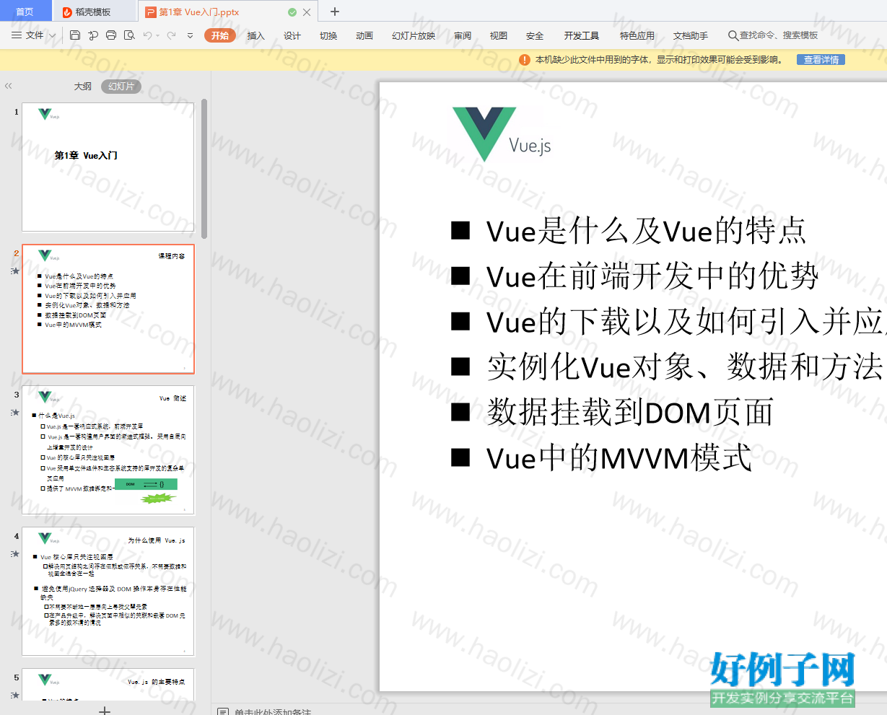Click the Redo arrow icon
This screenshot has width=887, height=715.
tap(171, 35)
